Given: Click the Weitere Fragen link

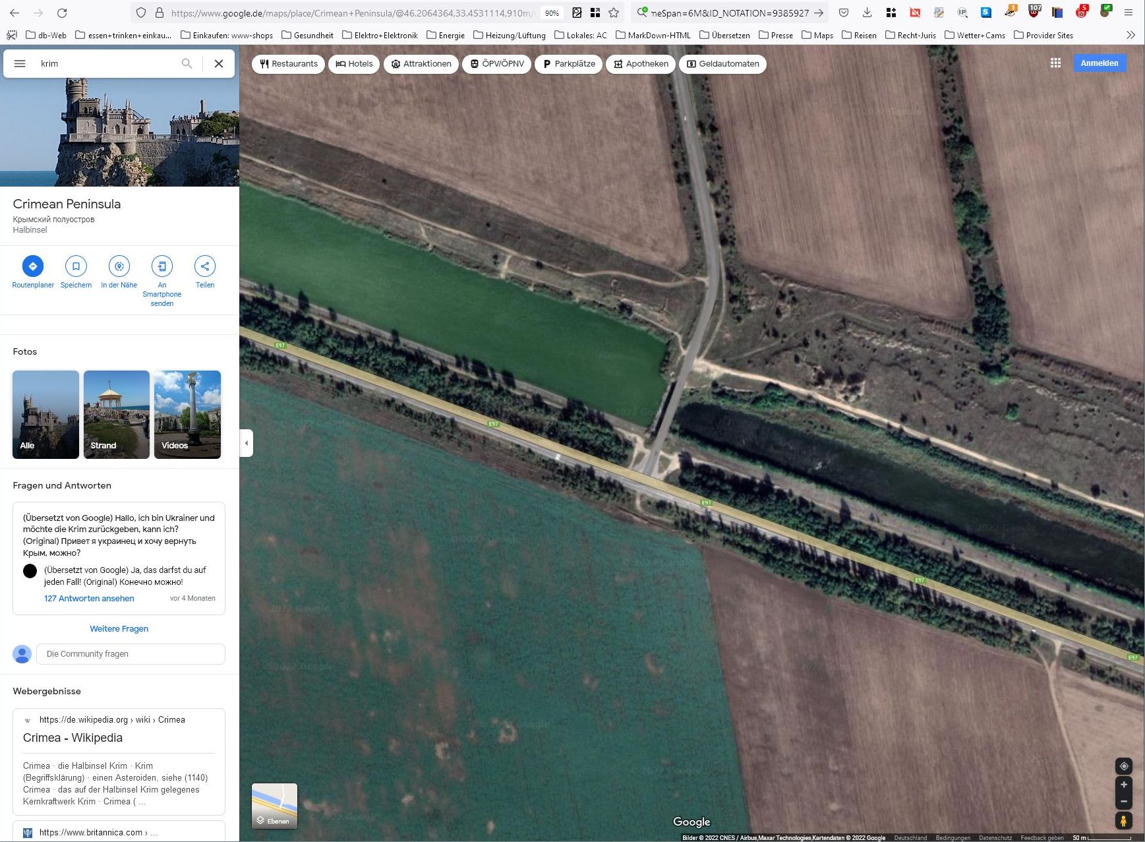Looking at the screenshot, I should pos(119,629).
